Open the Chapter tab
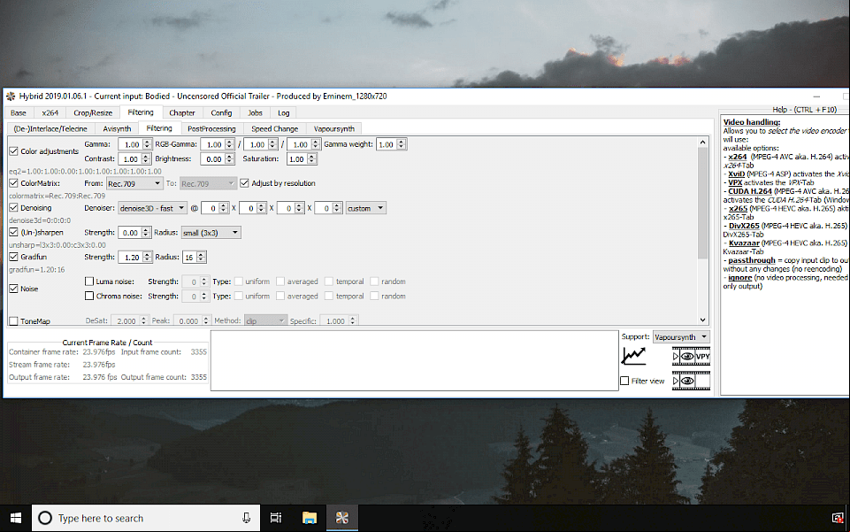Viewport: 850px width, 532px height. coord(182,112)
